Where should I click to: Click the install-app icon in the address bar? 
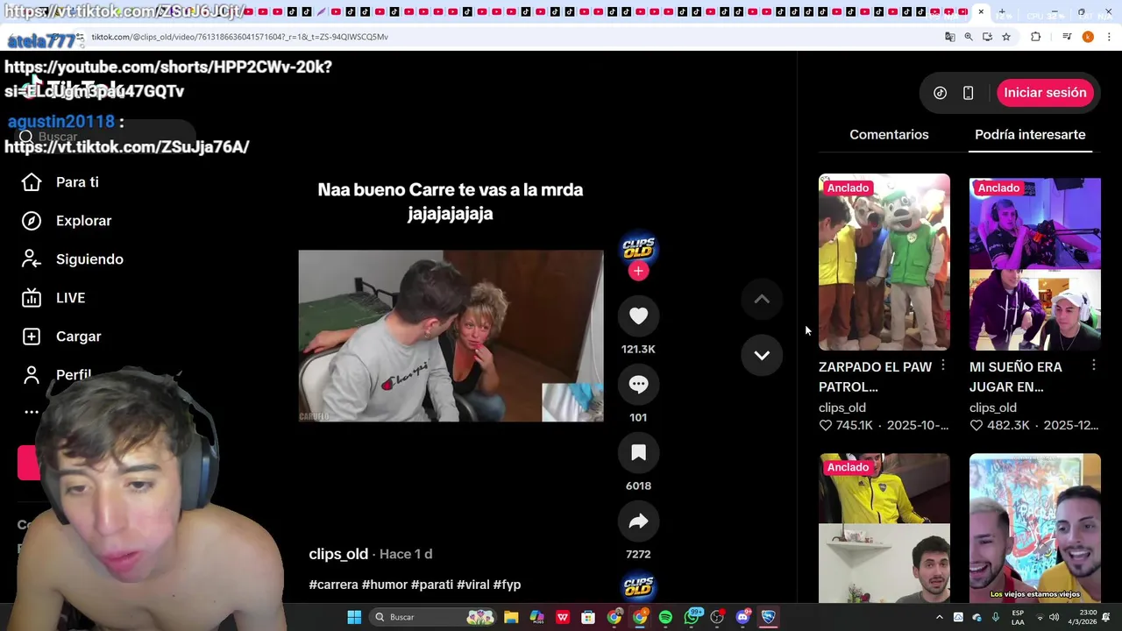click(987, 37)
